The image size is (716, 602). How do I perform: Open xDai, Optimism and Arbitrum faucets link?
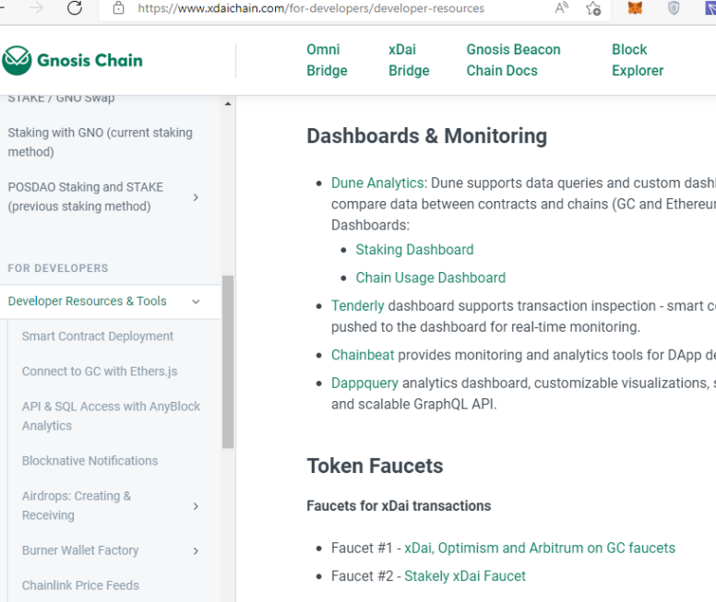pos(540,549)
